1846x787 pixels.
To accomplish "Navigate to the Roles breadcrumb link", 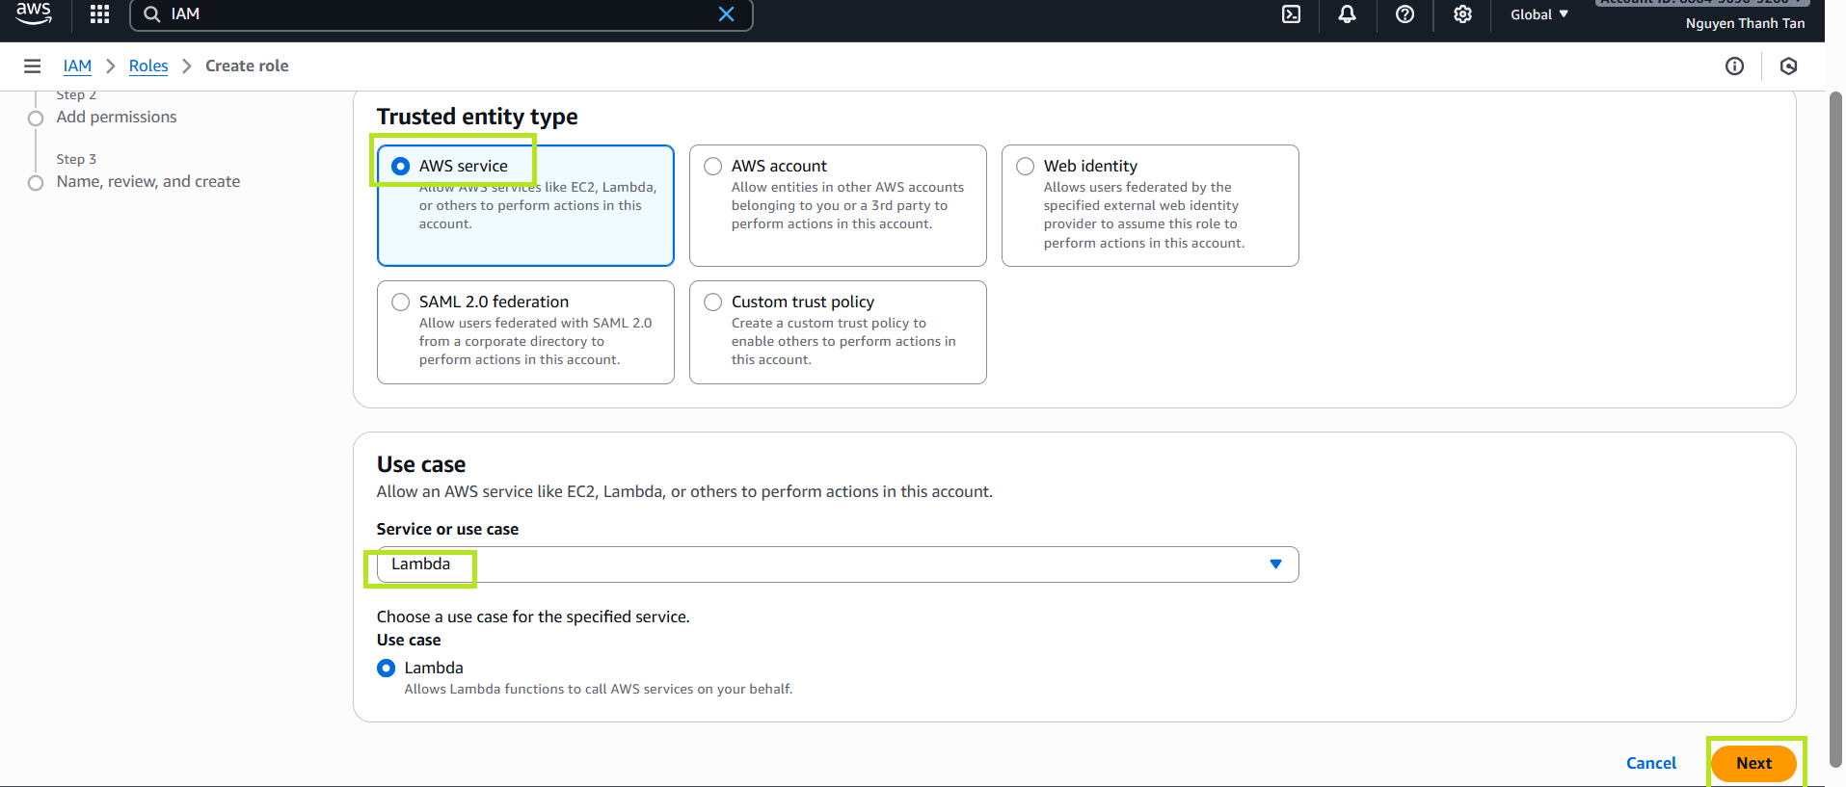I will [148, 66].
